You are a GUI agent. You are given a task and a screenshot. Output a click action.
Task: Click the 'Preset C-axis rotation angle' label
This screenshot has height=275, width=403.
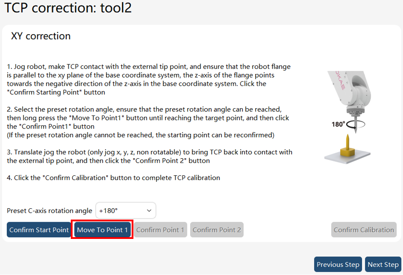[49, 211]
